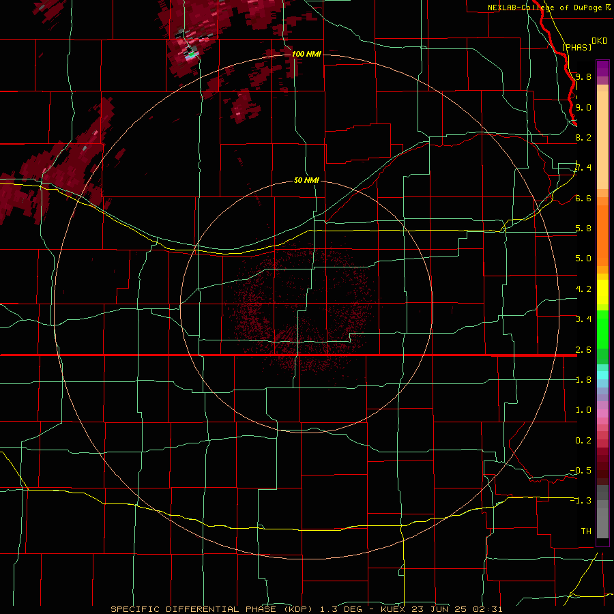Click the 1.0 value on the color scale

point(583,410)
